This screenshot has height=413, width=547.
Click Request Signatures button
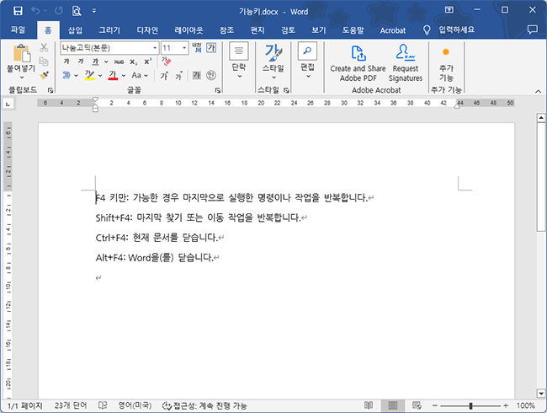(x=406, y=63)
